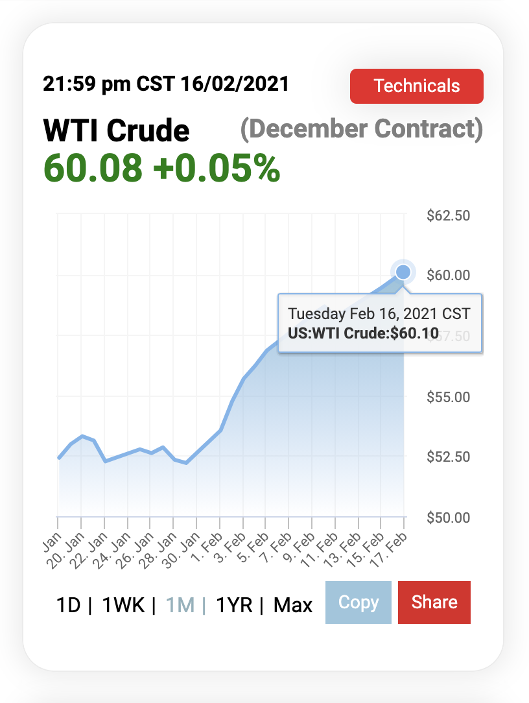Select the highlighted 1M range
This screenshot has width=529, height=703.
tap(180, 605)
